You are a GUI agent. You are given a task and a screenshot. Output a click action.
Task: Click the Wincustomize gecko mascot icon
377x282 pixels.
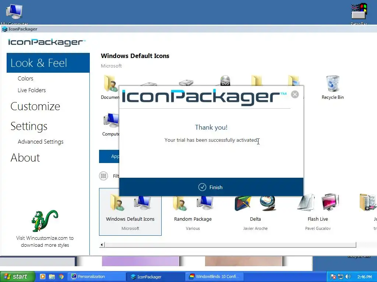(45, 221)
